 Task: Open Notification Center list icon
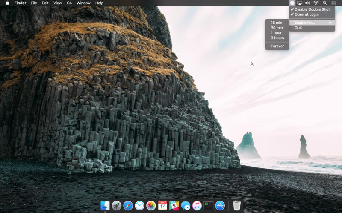pos(333,3)
